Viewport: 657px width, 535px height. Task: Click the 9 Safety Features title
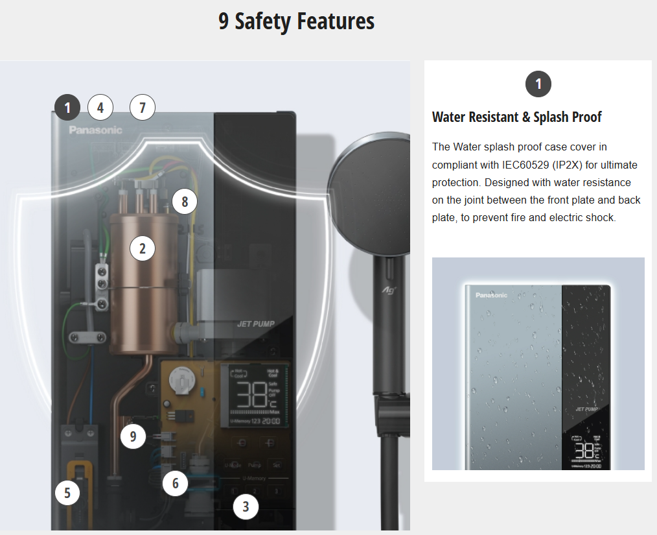tap(296, 21)
